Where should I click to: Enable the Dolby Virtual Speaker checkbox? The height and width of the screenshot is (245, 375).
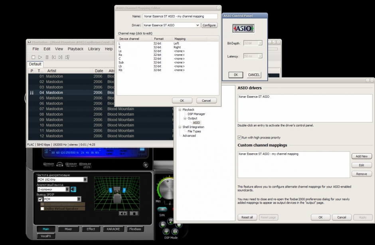tap(42, 208)
